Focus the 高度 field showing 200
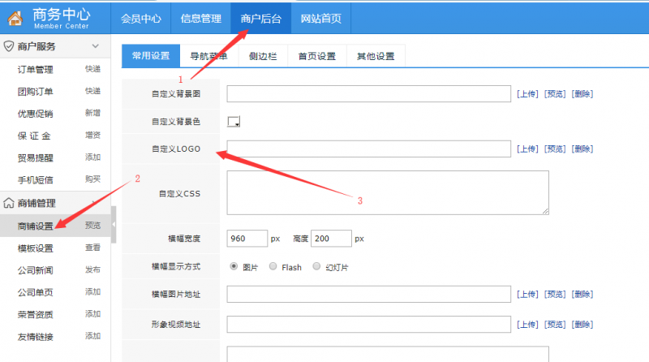The height and width of the screenshot is (362, 649). point(331,239)
